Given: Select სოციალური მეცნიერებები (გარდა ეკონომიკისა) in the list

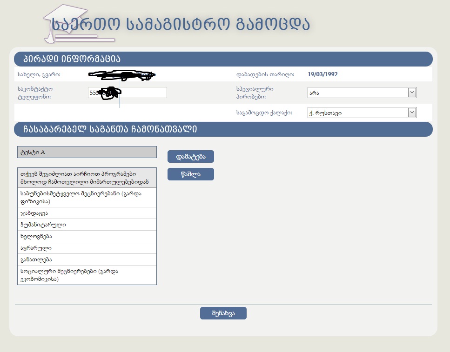Looking at the screenshot, I should pyautogui.click(x=87, y=275).
